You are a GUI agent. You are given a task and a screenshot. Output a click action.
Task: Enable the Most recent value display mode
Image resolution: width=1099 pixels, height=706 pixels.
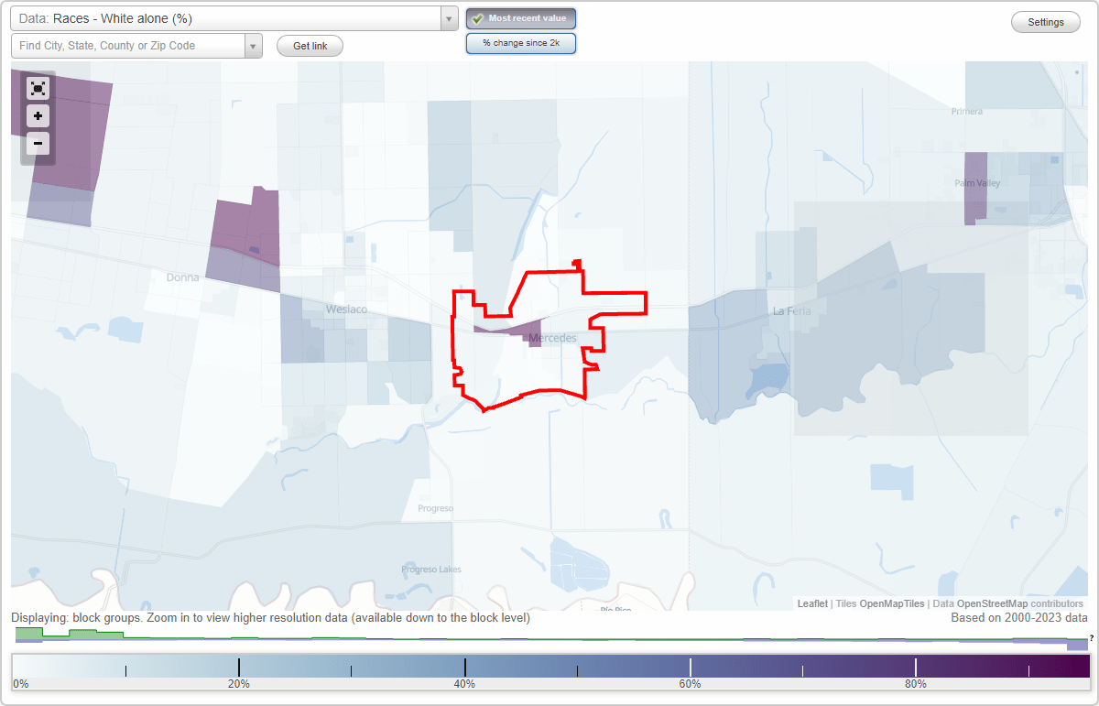tap(520, 17)
